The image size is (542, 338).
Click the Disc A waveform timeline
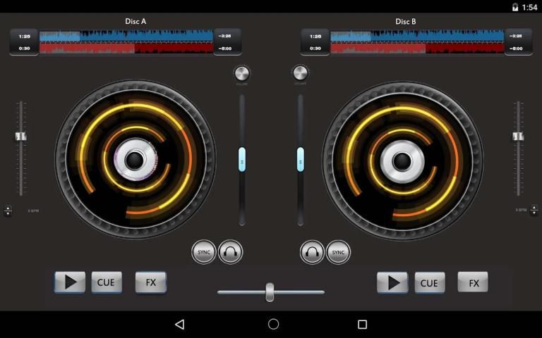click(126, 42)
